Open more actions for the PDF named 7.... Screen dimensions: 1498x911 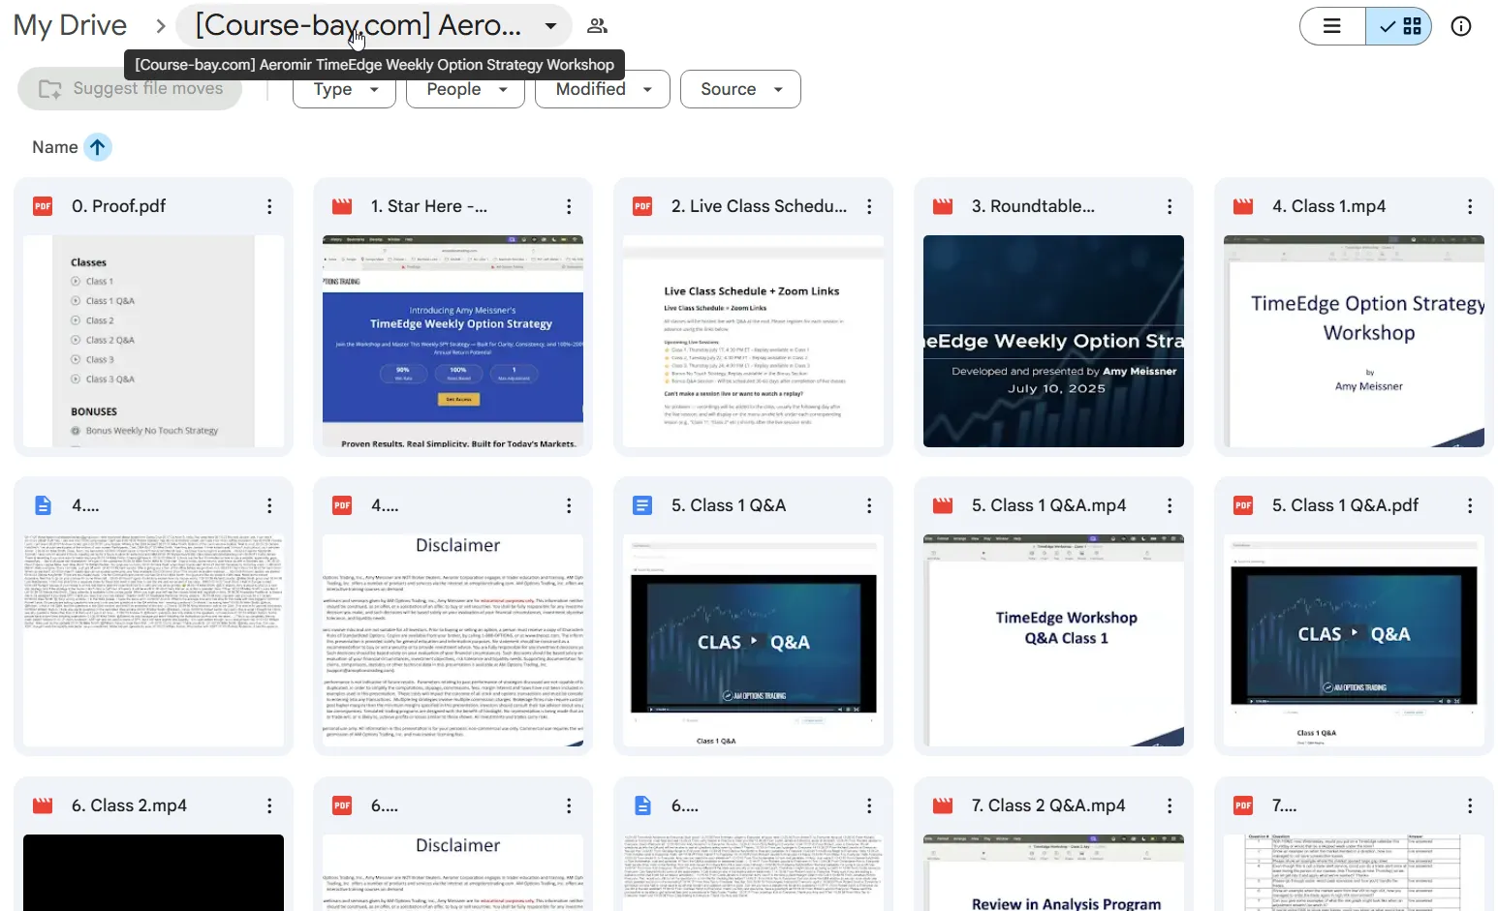1470,805
